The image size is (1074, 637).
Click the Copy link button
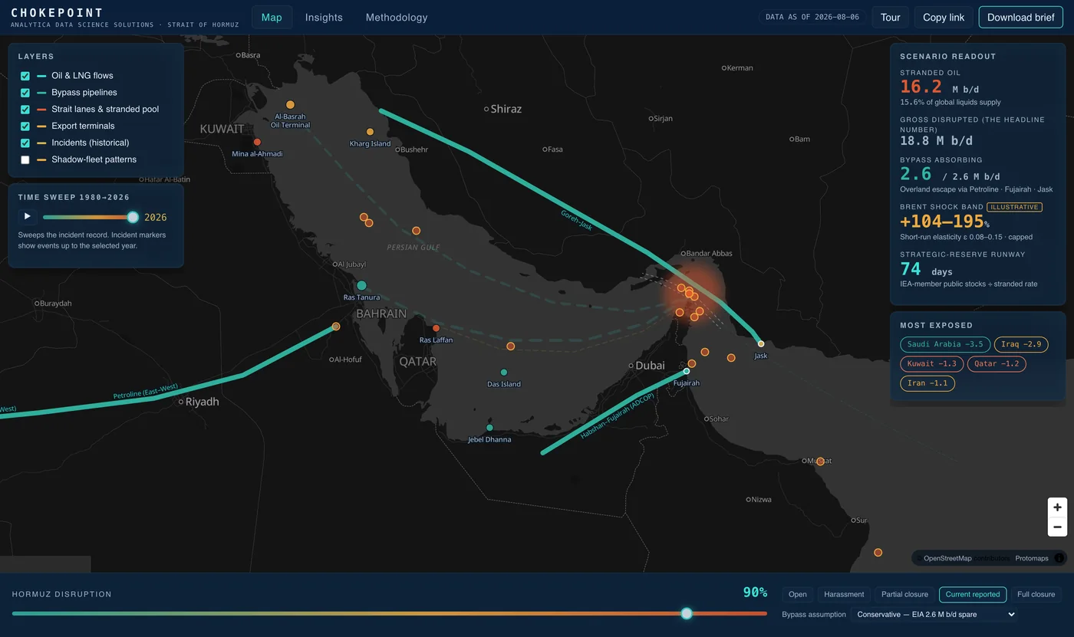pyautogui.click(x=944, y=18)
